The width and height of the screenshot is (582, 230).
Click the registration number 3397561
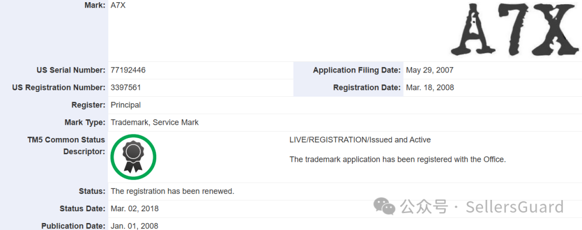[126, 87]
